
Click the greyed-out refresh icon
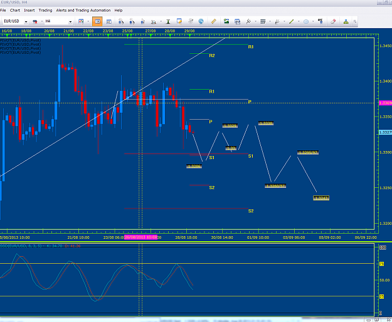pyautogui.click(x=191, y=21)
